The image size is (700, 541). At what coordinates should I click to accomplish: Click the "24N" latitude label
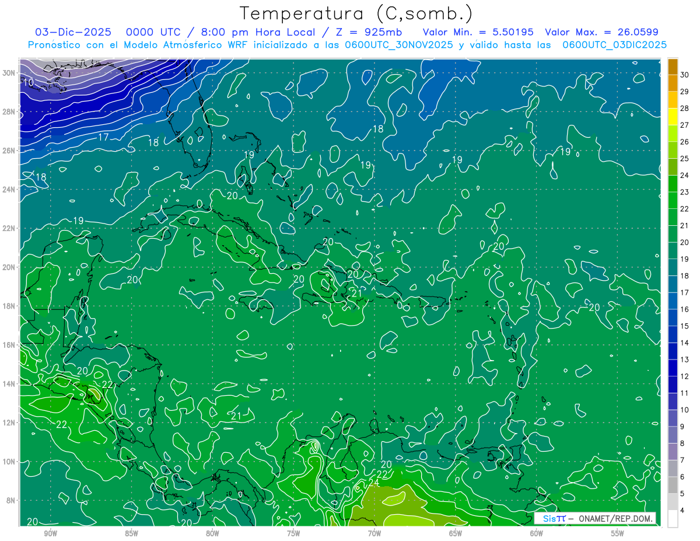click(9, 190)
